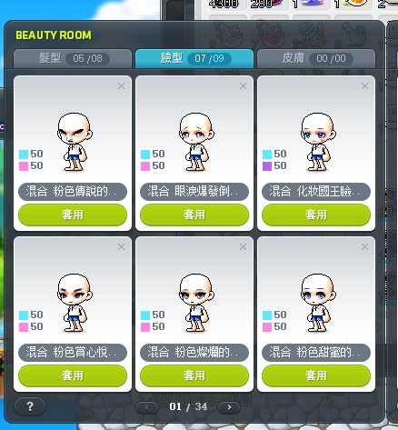Select the 眼淚爆發倒 character preview
This screenshot has height=430, width=398.
[196, 142]
